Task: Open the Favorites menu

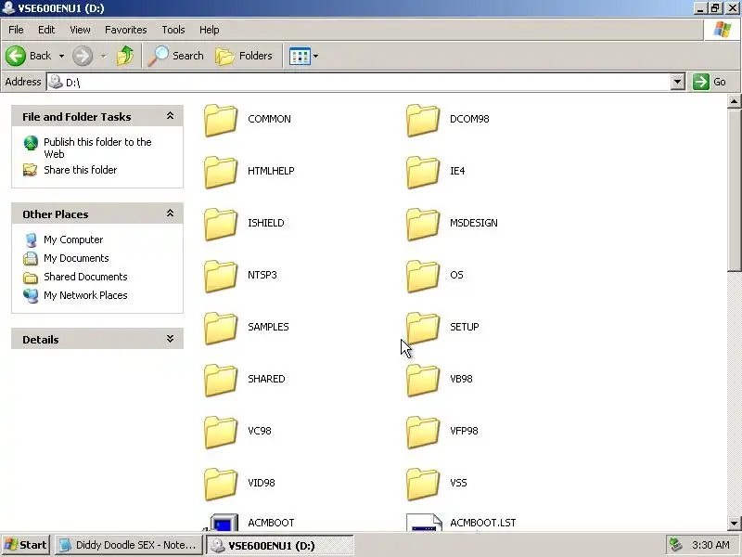Action: point(126,30)
